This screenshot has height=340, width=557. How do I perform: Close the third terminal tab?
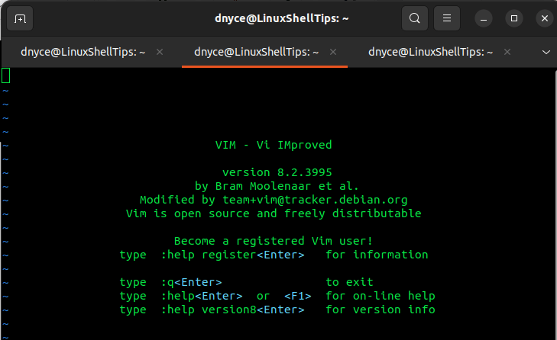[507, 52]
